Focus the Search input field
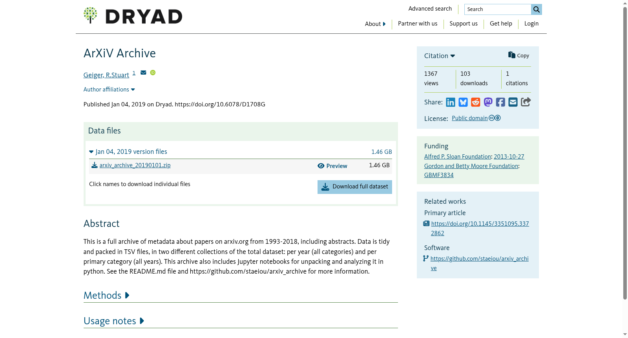Screen dimensions: 628x338 click(x=498, y=9)
